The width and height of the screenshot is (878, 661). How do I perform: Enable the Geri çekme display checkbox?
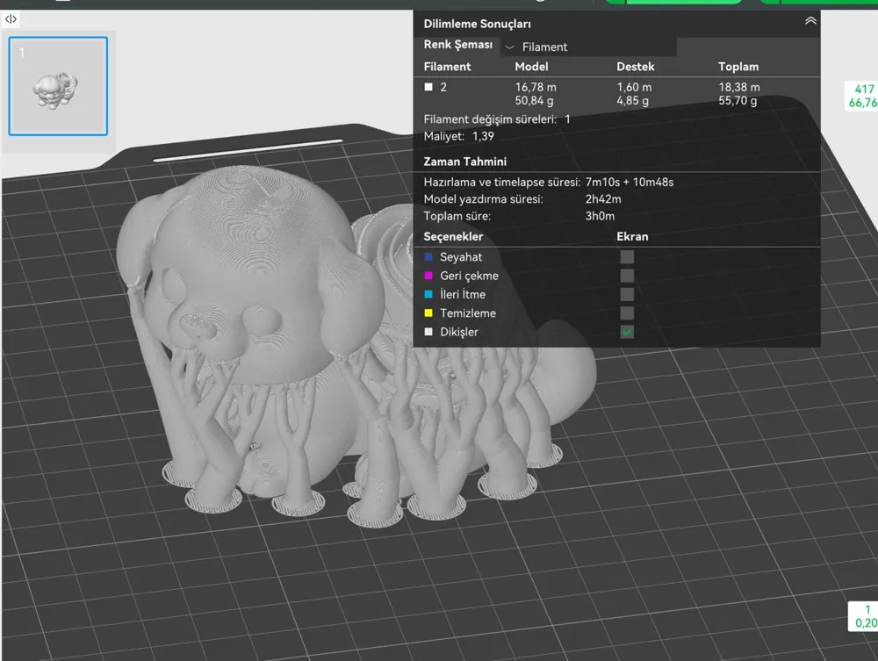(x=627, y=276)
